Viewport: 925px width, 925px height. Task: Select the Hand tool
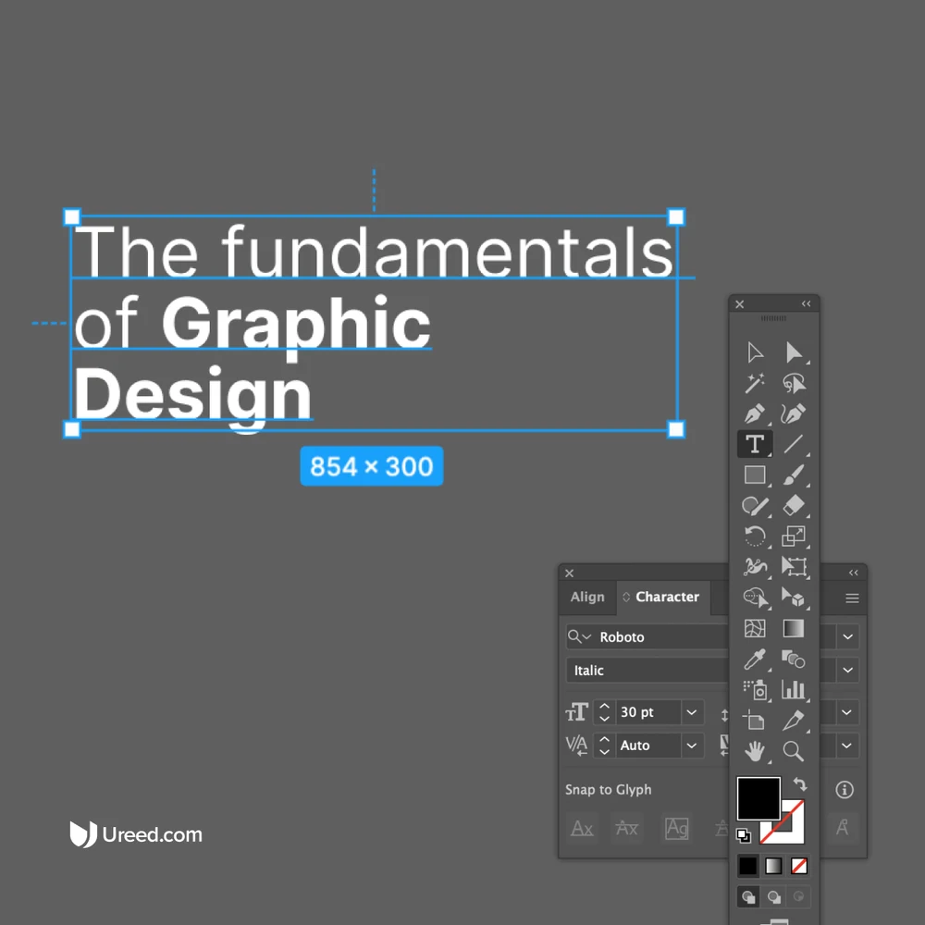(x=755, y=751)
